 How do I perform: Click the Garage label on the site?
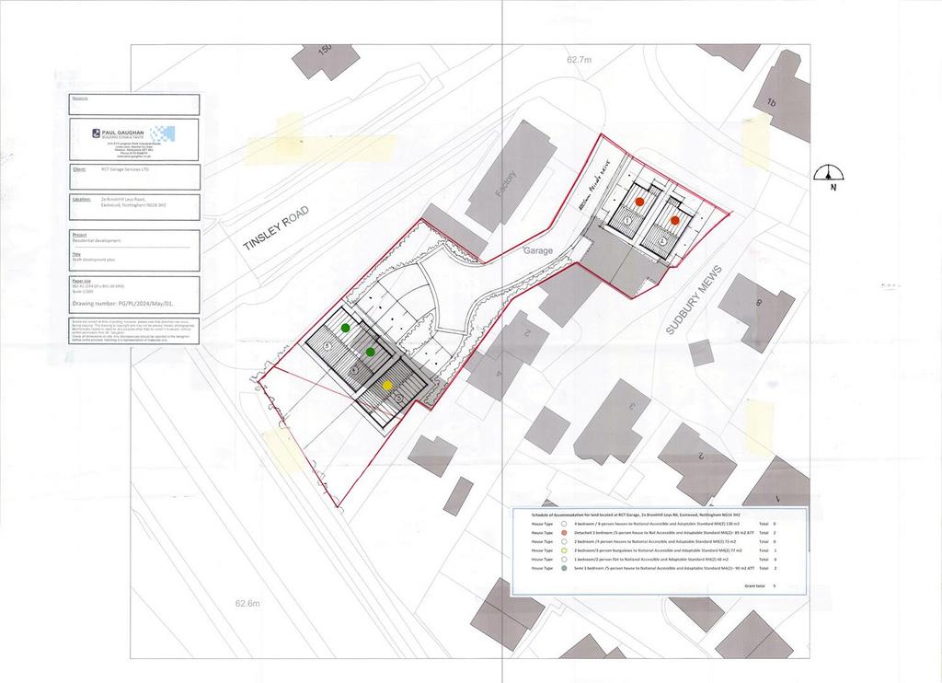tap(537, 250)
